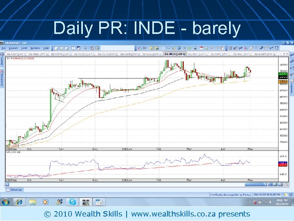This screenshot has width=294, height=221.
Task: Open the Tools menu
Action: (24, 48)
